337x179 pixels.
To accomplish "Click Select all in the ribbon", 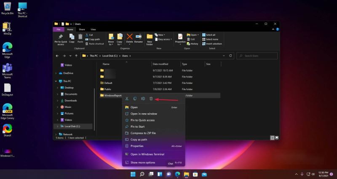I will (x=210, y=35).
